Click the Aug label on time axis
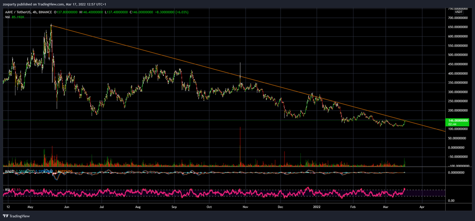 138,206
